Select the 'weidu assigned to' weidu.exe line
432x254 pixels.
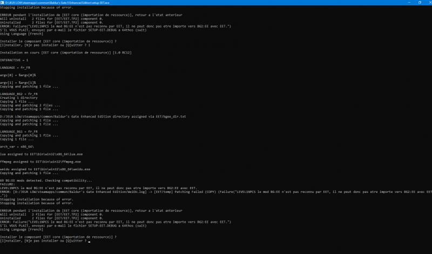[x=45, y=169]
